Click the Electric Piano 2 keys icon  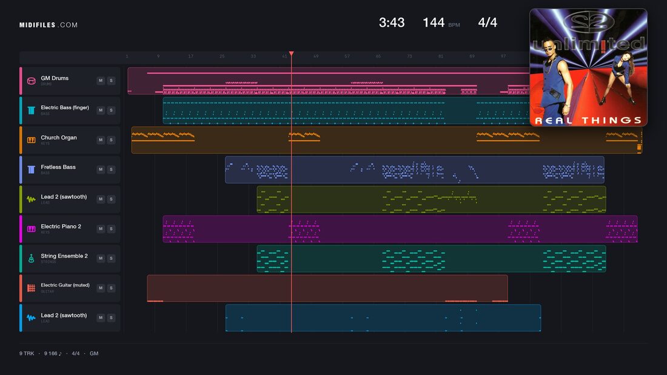31,229
